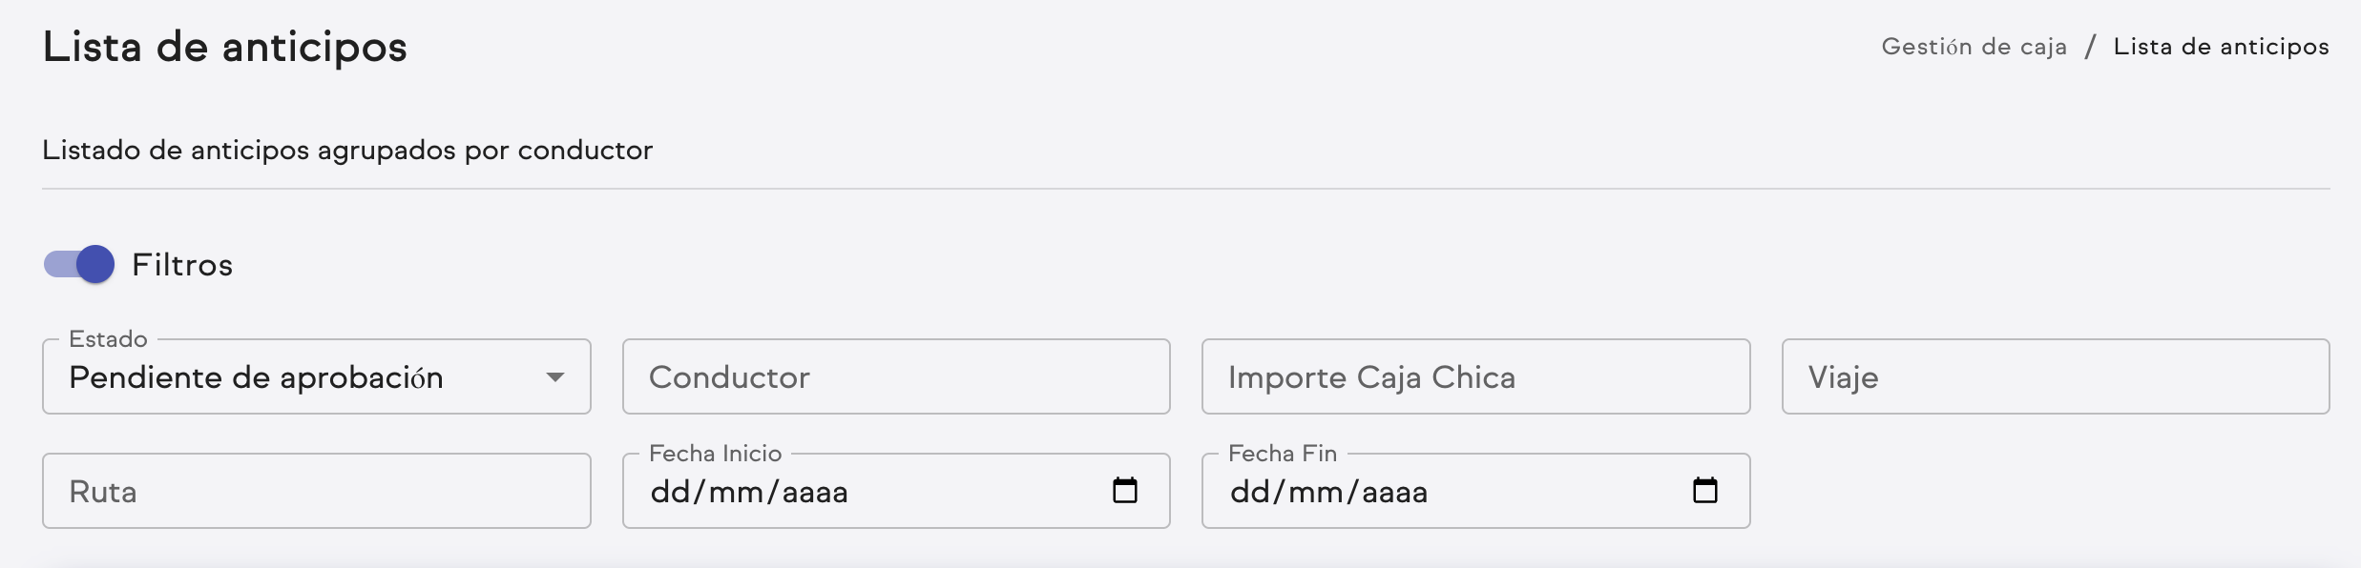Open the Fecha Fin calendar picker icon
The width and height of the screenshot is (2361, 568).
tap(1707, 491)
